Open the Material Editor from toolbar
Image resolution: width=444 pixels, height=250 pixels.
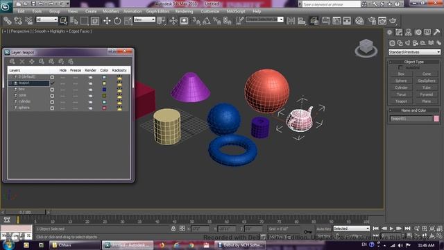(x=359, y=21)
